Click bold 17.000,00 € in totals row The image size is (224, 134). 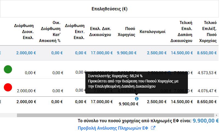point(102,102)
